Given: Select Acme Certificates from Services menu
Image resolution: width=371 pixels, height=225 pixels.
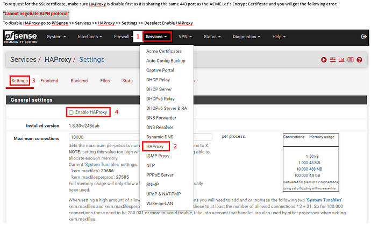Looking at the screenshot, I should [x=164, y=51].
